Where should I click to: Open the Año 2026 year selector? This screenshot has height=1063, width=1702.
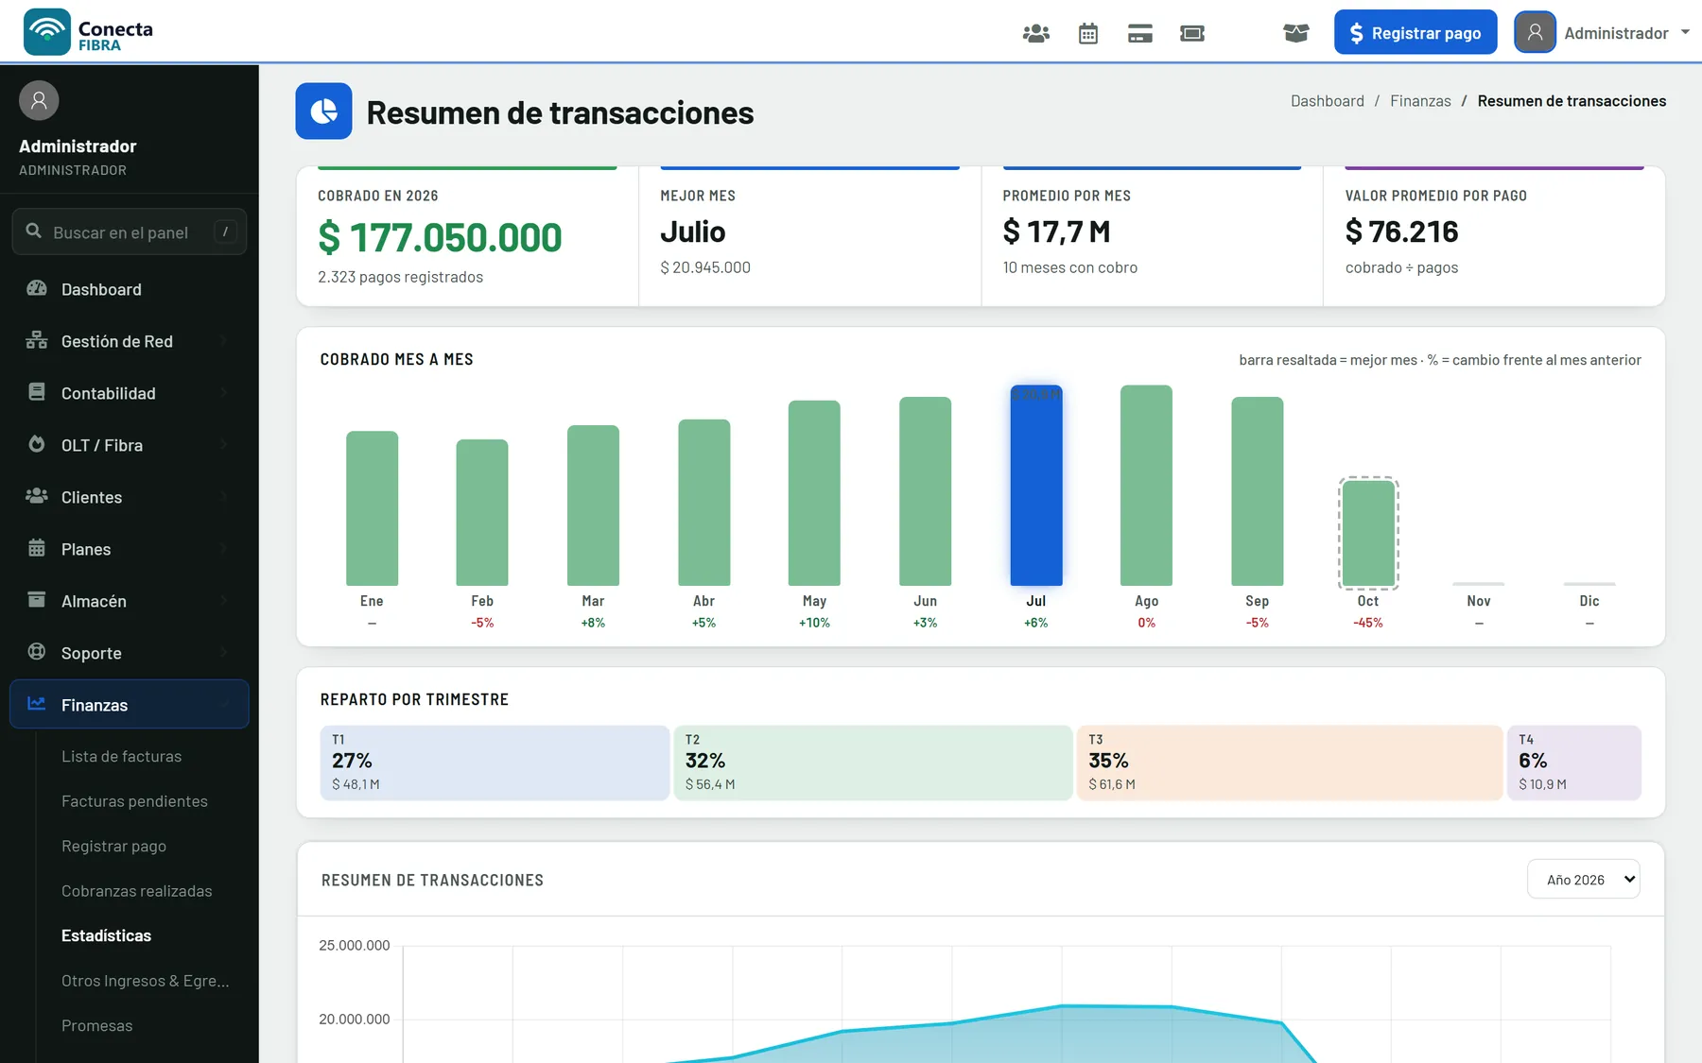click(x=1584, y=879)
